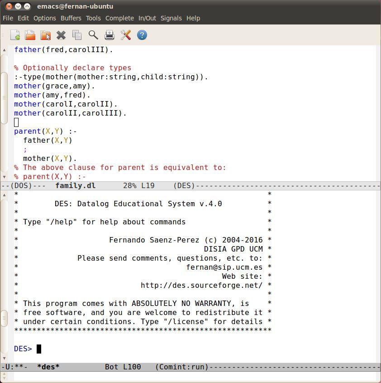Click the up arrow of family.dl scrollbar
The width and height of the screenshot is (381, 383).
click(4, 50)
